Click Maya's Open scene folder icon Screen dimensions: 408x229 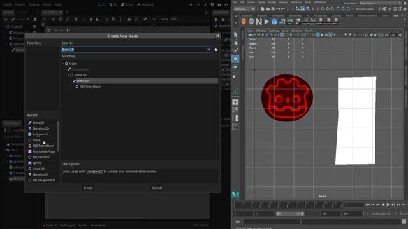coord(268,9)
